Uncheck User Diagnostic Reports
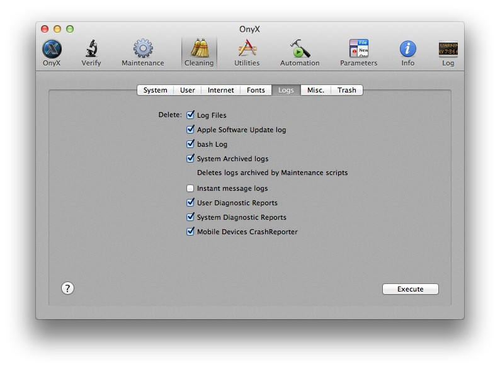 tap(190, 203)
